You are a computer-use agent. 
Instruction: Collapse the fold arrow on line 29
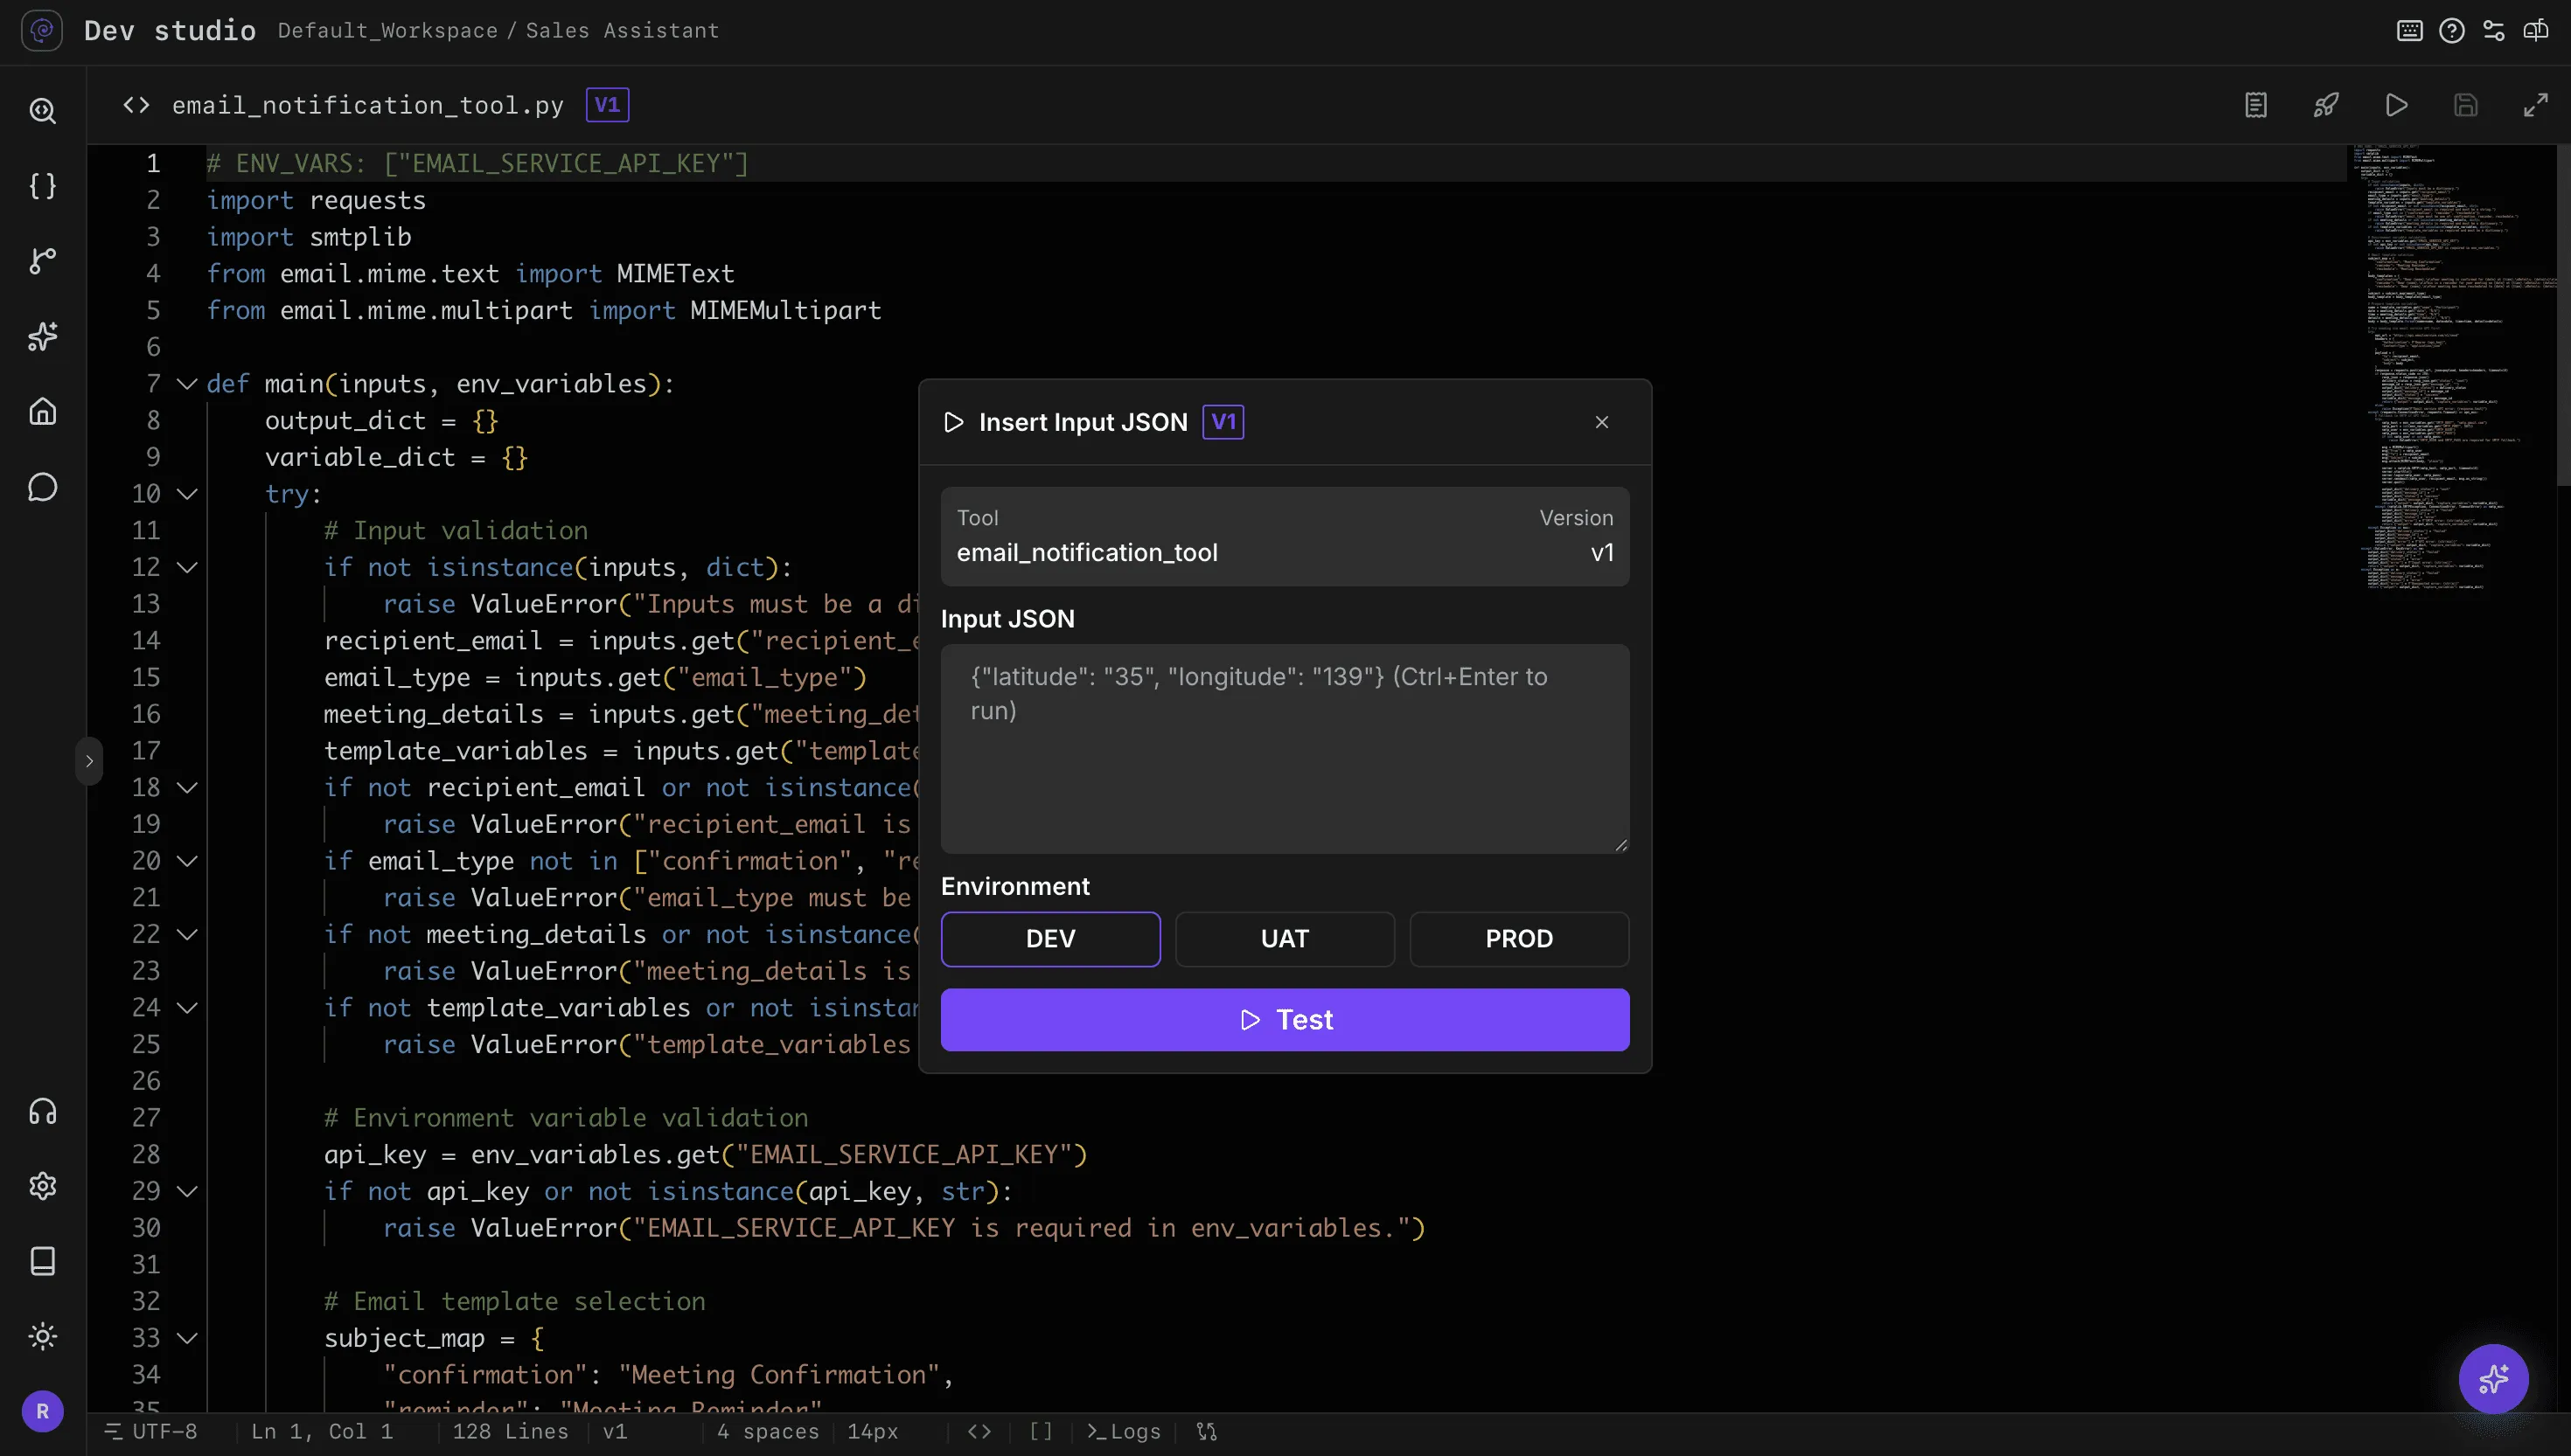(187, 1192)
